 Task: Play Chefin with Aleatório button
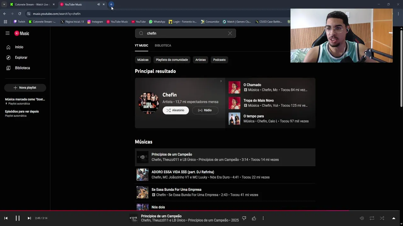[176, 110]
